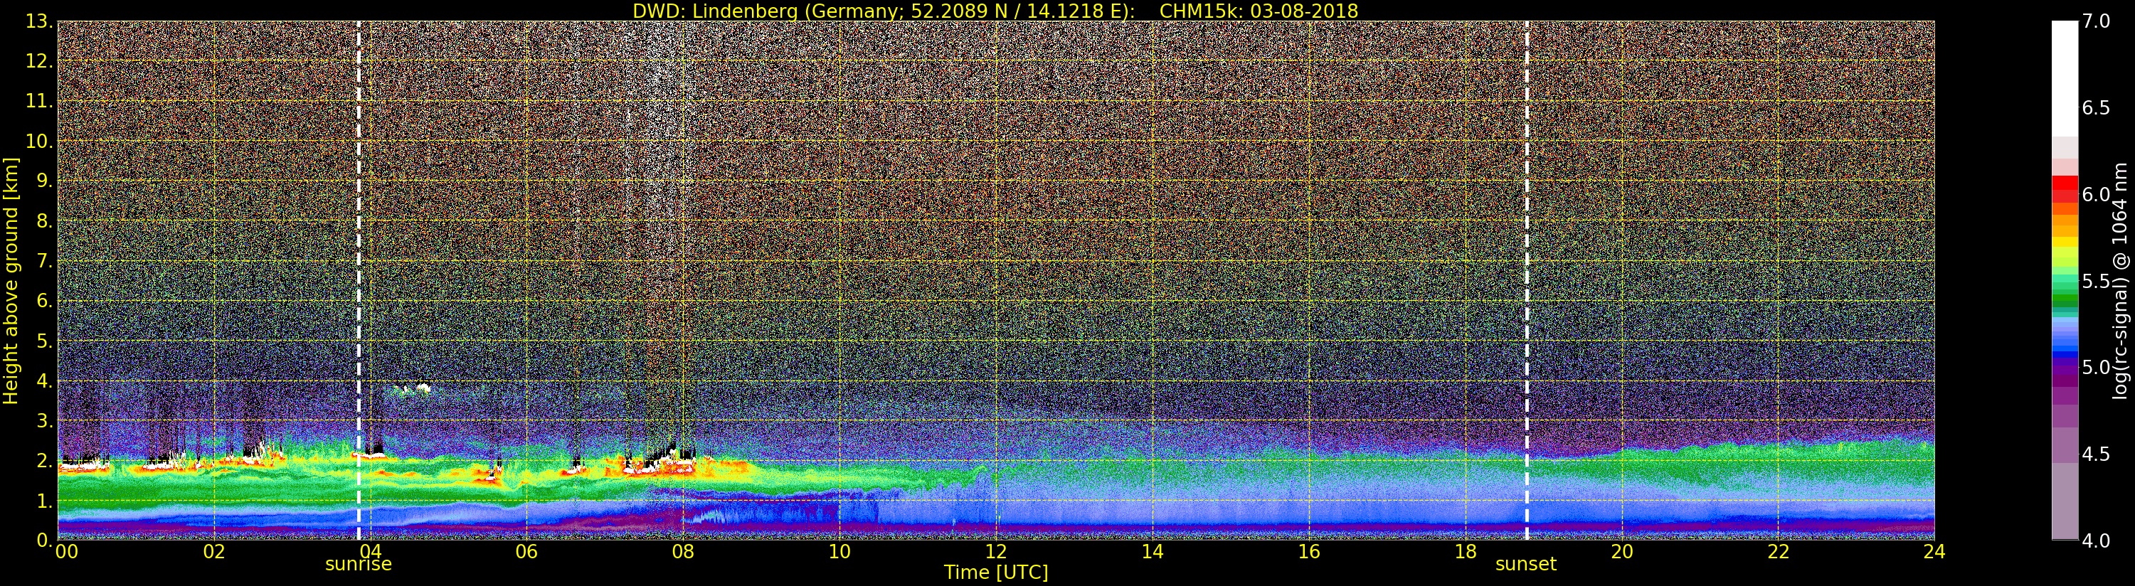Image resolution: width=2135 pixels, height=586 pixels.
Task: Click height axis tick '11.'
Action: tap(39, 101)
